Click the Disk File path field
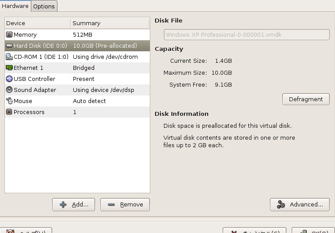335x233 pixels. 247,35
